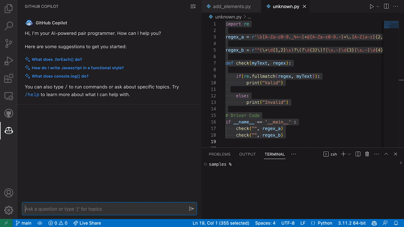This screenshot has height=227, width=404.
Task: Open the Extensions view
Action: click(x=9, y=79)
